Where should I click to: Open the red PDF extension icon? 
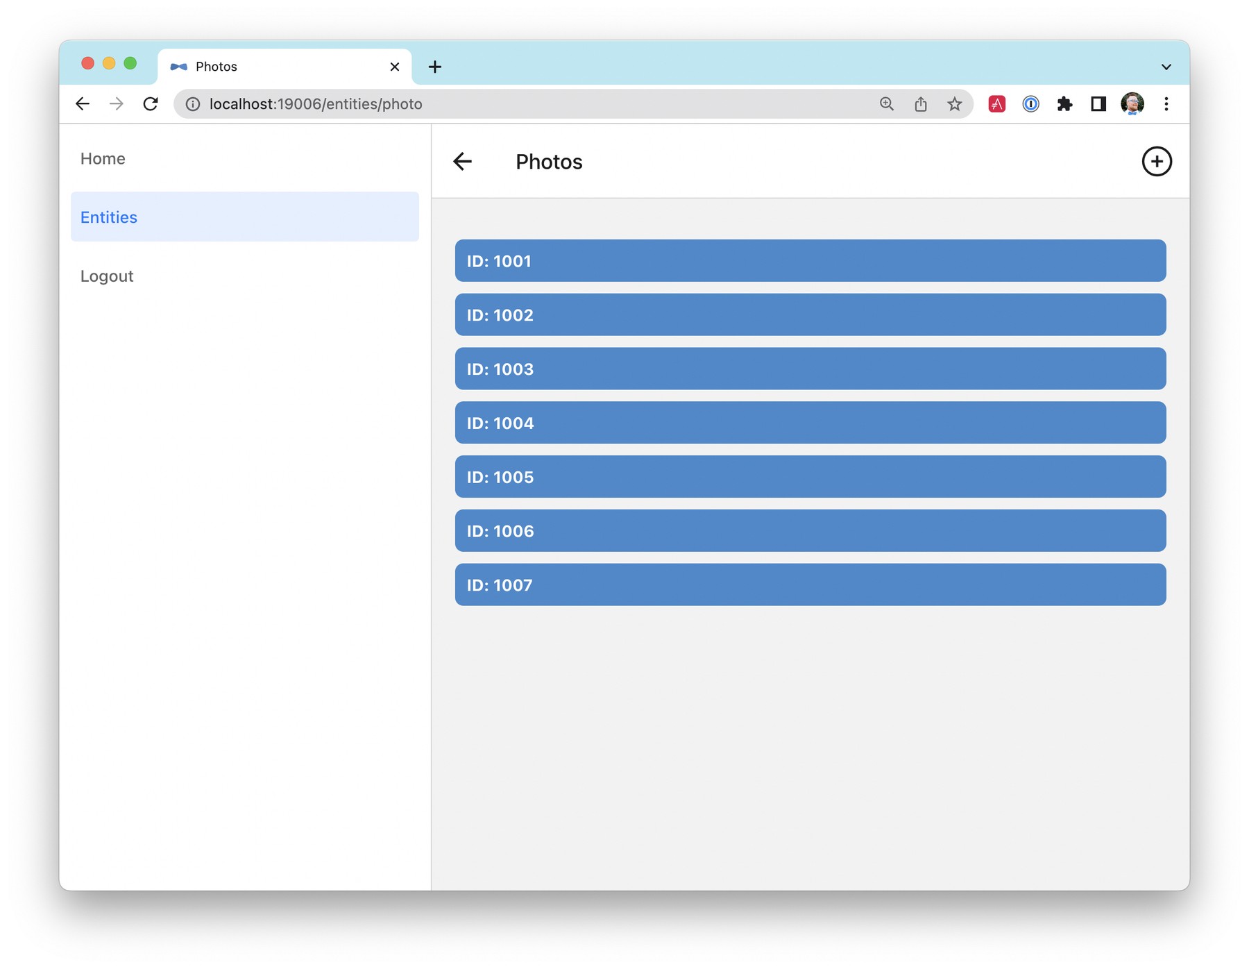point(996,104)
